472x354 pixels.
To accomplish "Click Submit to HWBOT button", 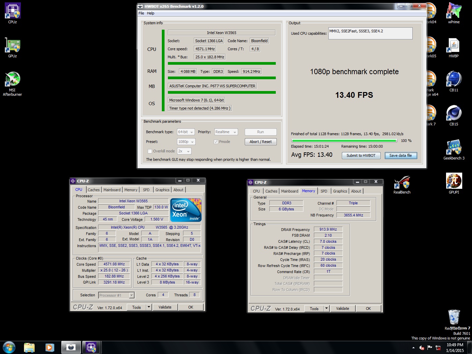I will click(x=361, y=155).
